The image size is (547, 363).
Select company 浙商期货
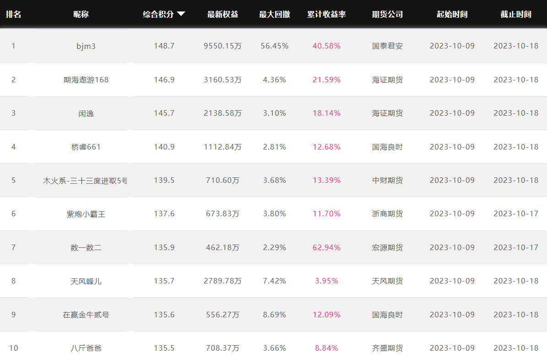[x=387, y=214]
